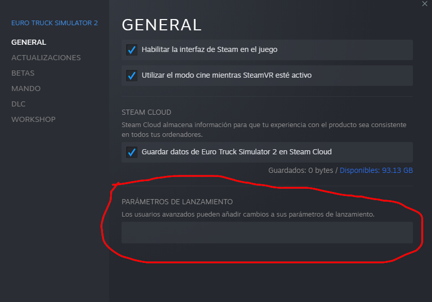Screen dimensions: 432x302
Task: Click the 'PARÁMETROS DE LANZAMIENTO' heading
Action: [177, 202]
